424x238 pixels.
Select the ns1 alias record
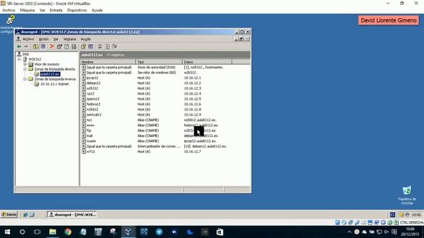[89, 120]
